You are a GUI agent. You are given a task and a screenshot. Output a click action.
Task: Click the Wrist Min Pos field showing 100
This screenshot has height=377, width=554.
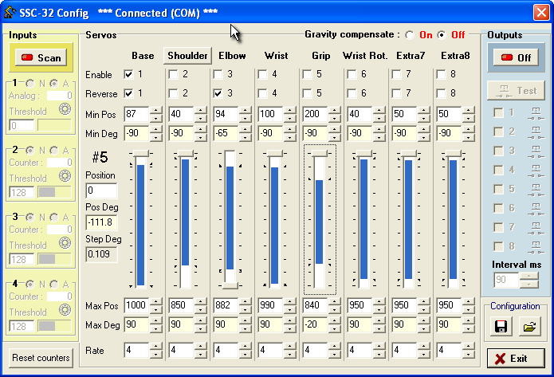pos(271,114)
